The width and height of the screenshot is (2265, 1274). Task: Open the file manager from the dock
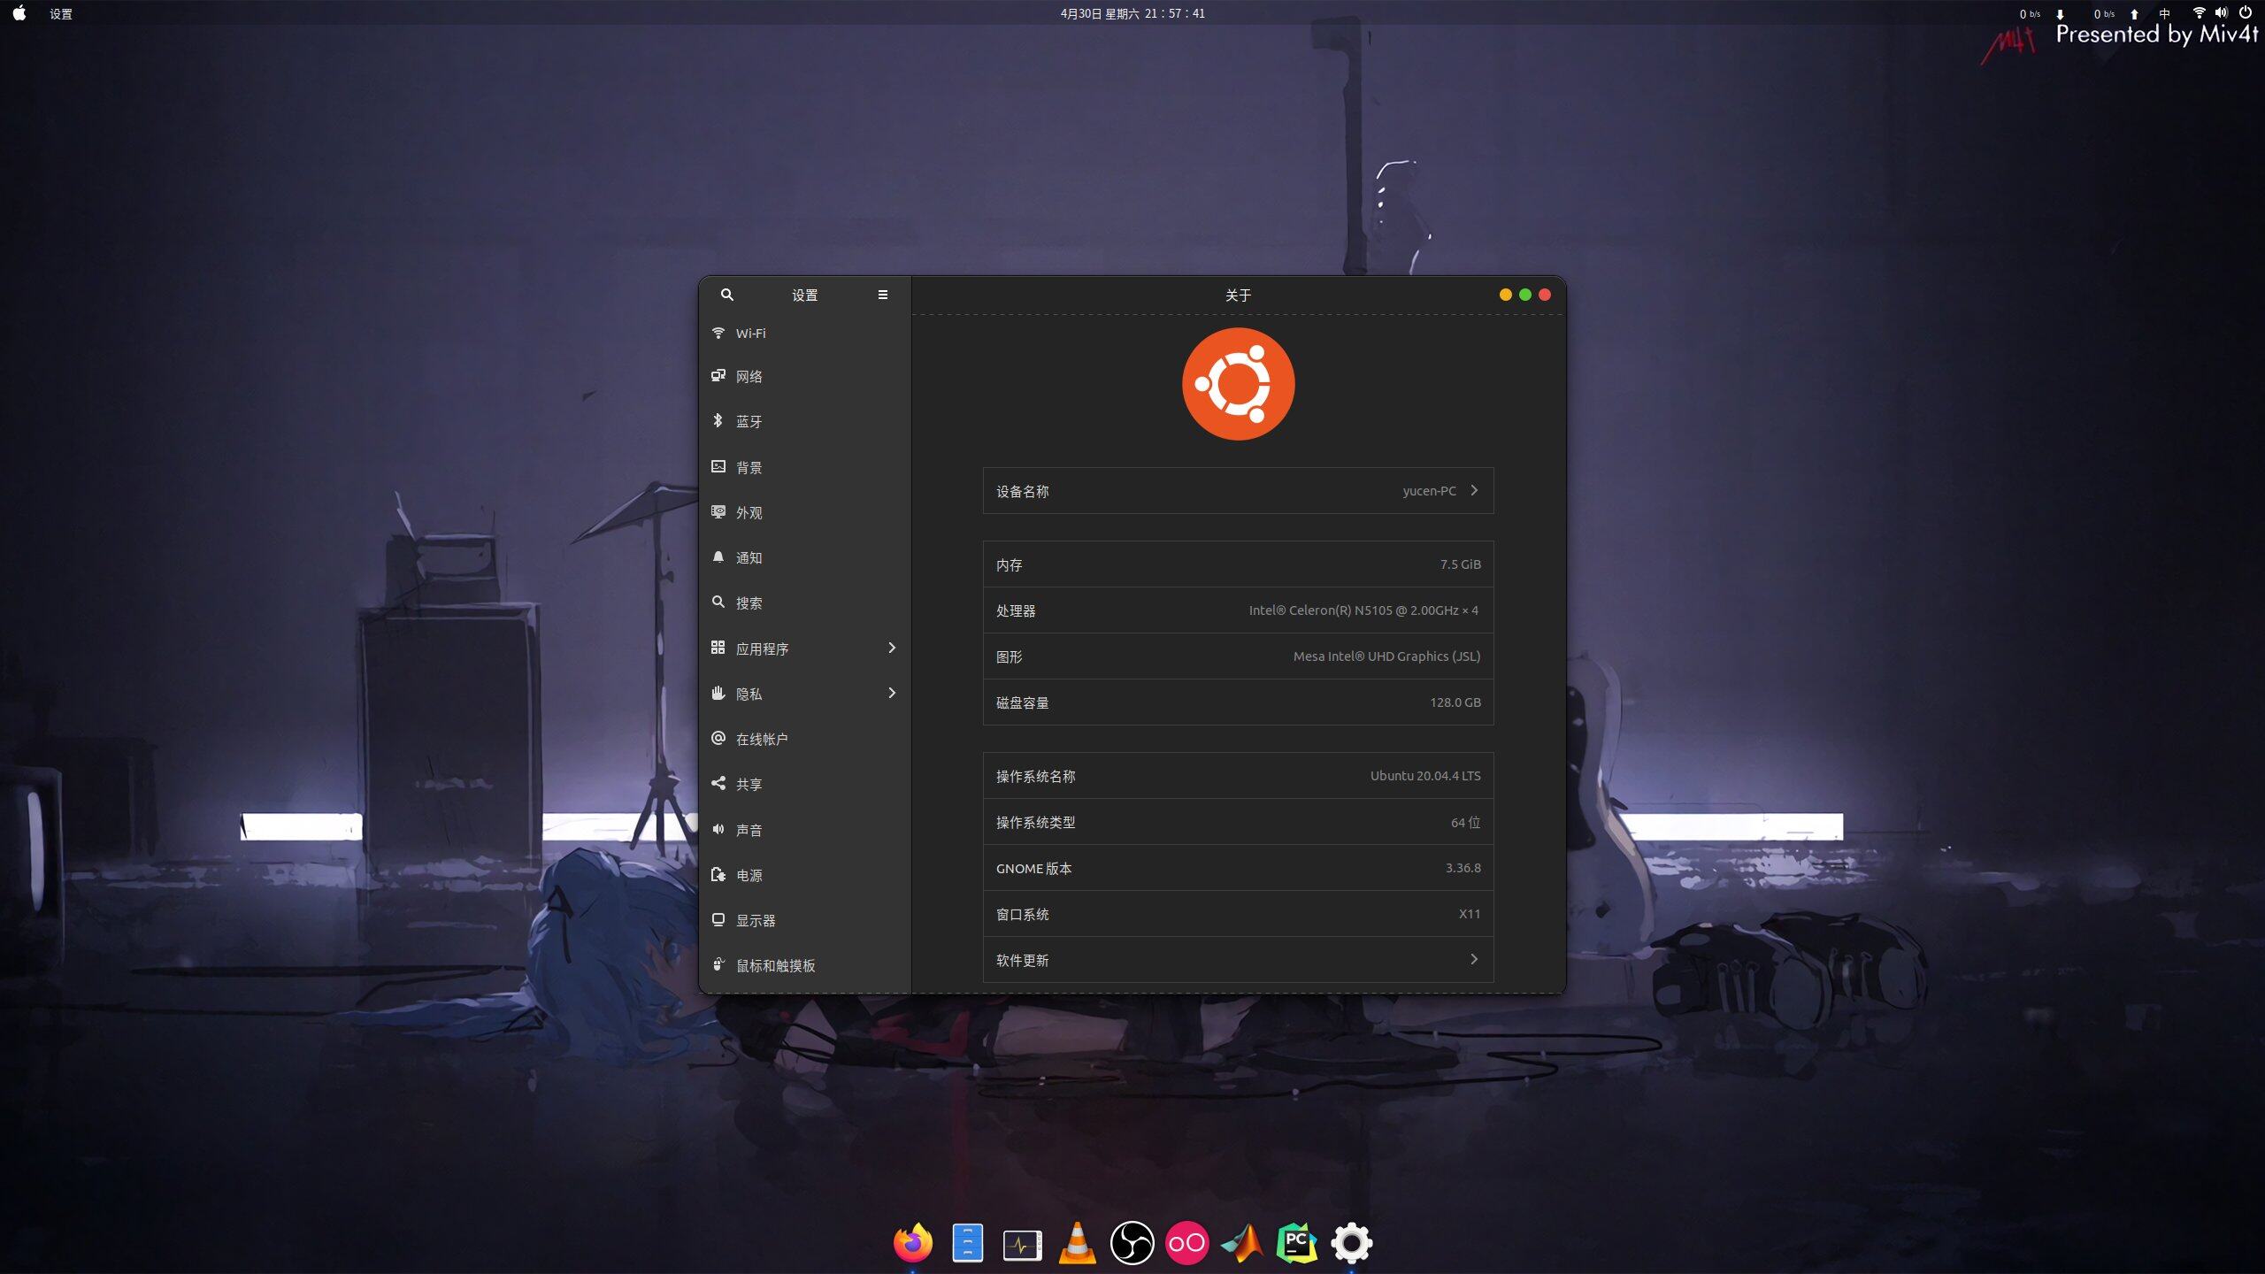[x=968, y=1243]
